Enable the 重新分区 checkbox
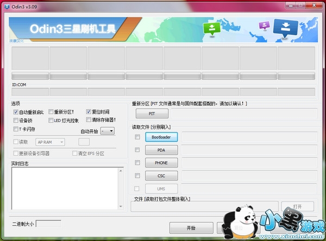The image size is (326, 241). 51,112
